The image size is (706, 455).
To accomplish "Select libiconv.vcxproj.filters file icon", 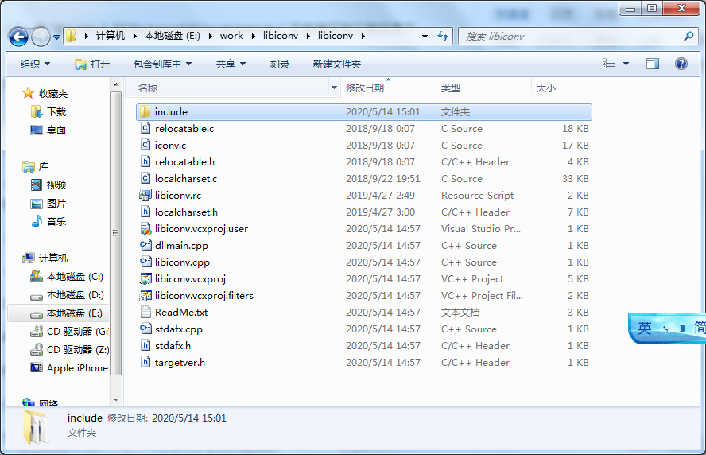I will point(145,295).
